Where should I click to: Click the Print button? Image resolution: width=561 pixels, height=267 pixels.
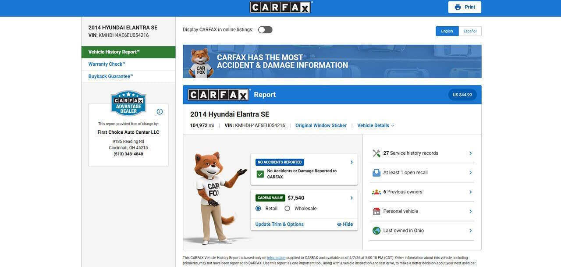tap(465, 7)
